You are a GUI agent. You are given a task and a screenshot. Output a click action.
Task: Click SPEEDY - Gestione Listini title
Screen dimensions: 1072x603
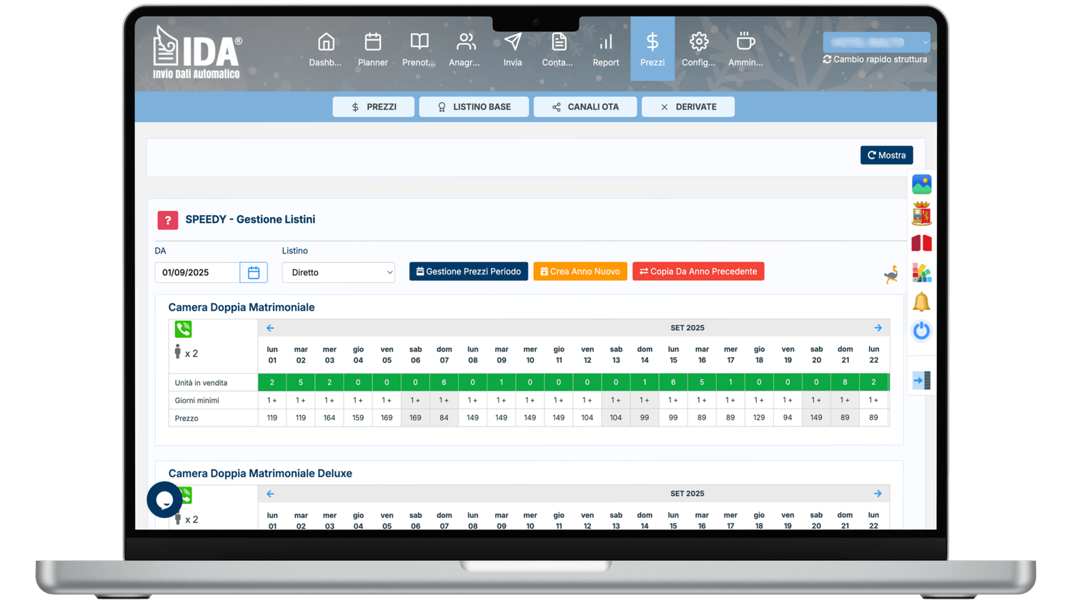[x=250, y=219]
